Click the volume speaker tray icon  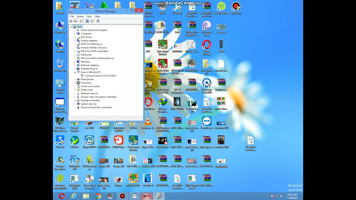(281, 196)
